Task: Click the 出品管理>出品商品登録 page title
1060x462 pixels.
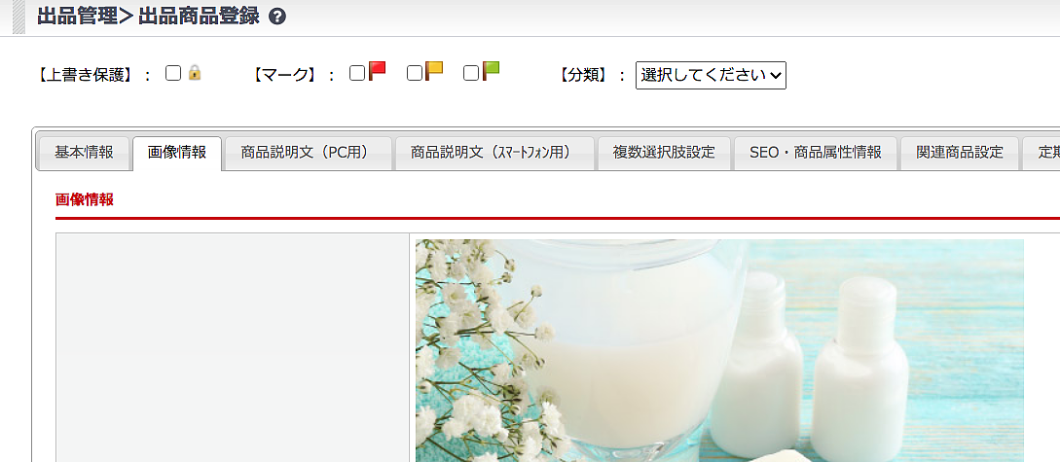Action: [148, 17]
